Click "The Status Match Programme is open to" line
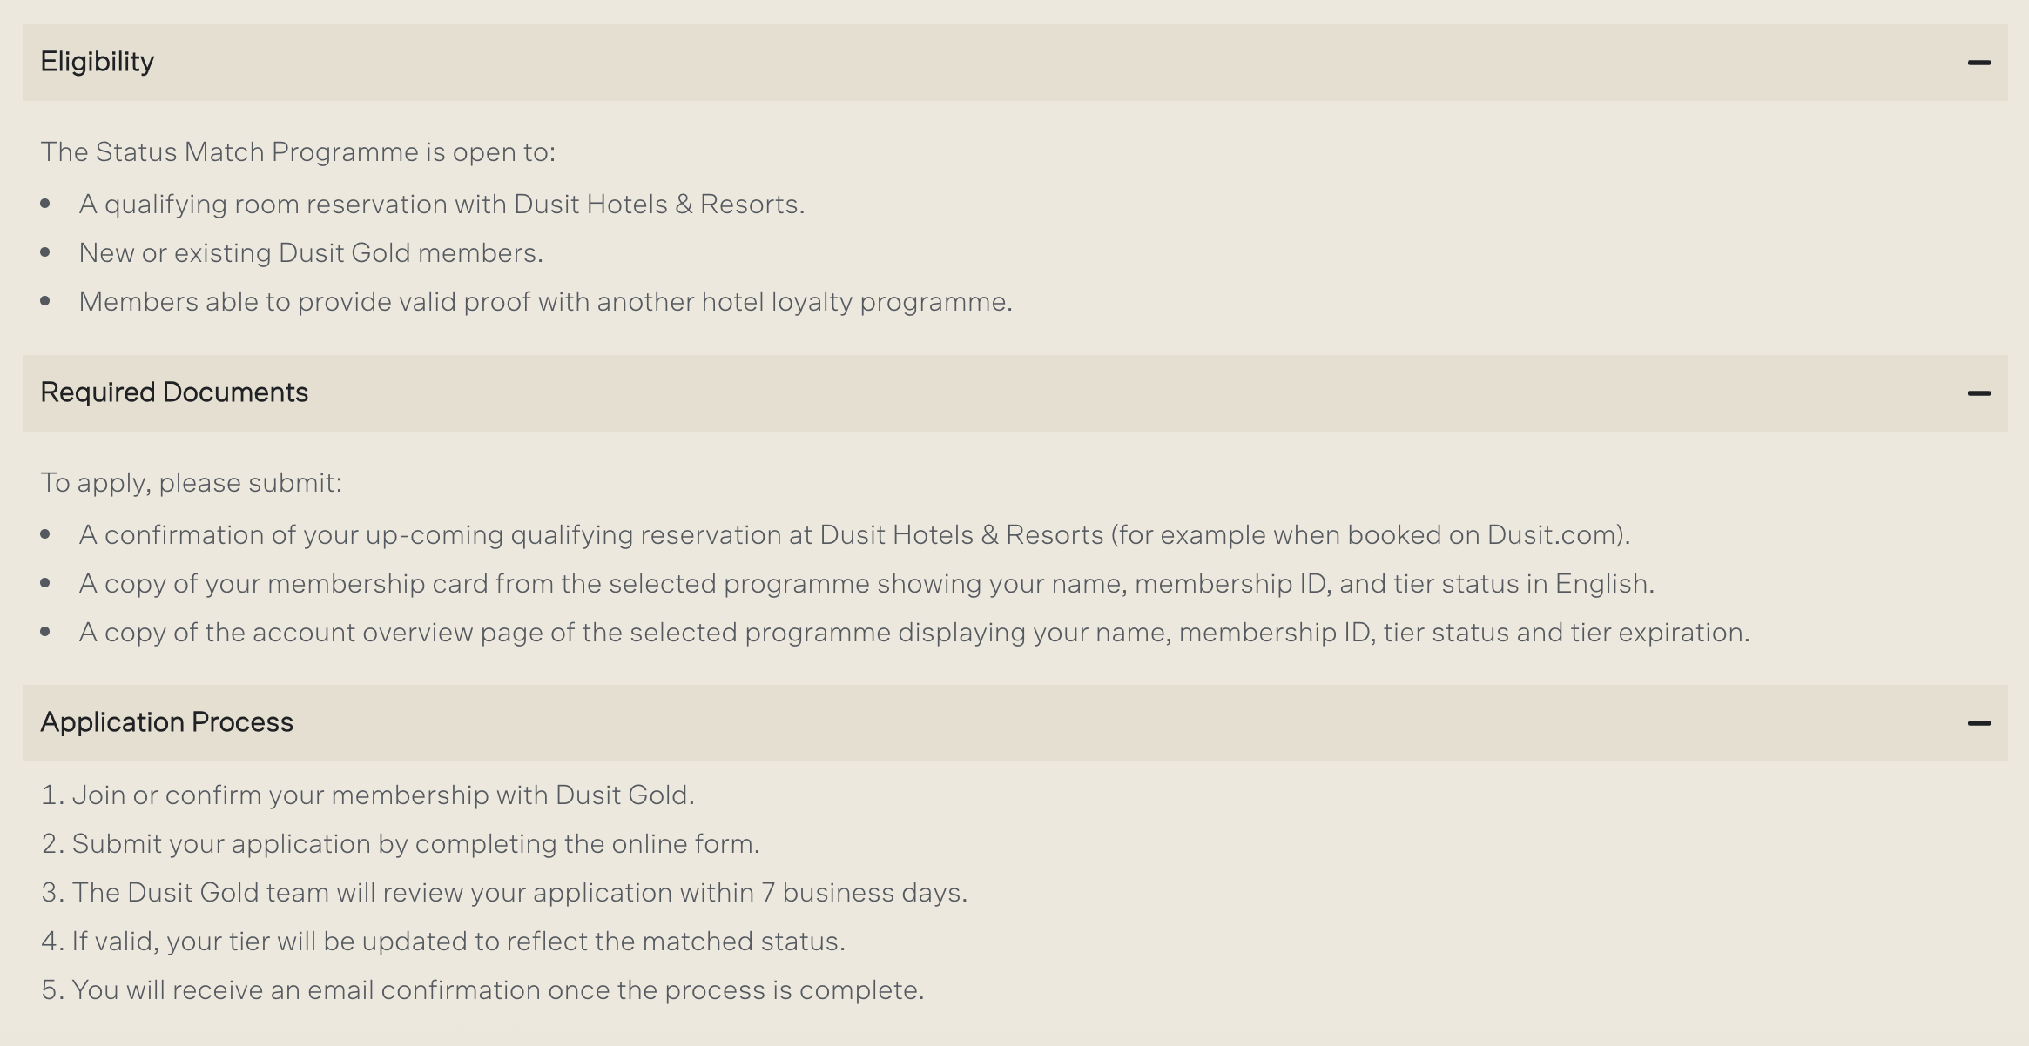 [298, 152]
